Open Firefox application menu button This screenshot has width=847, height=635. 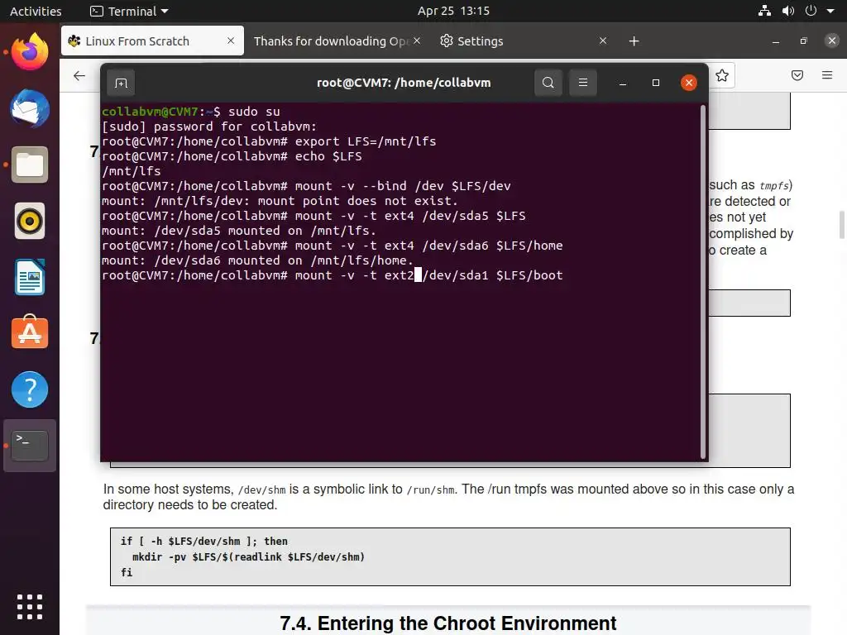[x=827, y=75]
